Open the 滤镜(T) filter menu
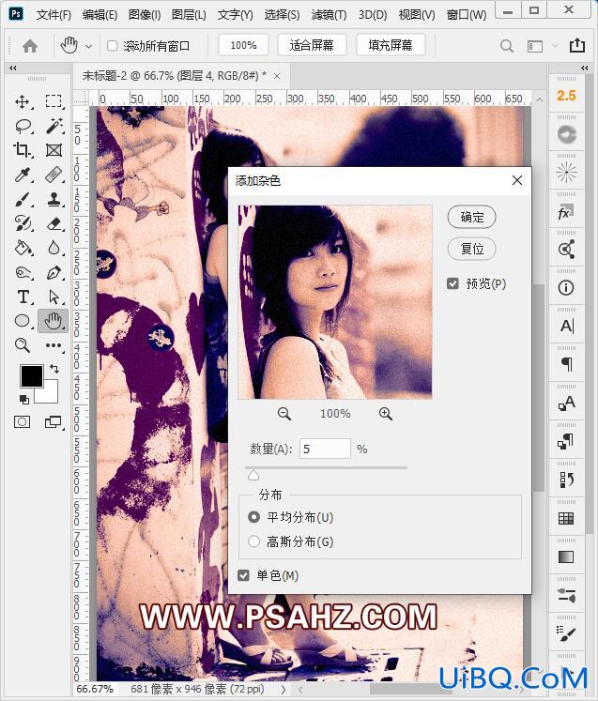 pyautogui.click(x=329, y=15)
